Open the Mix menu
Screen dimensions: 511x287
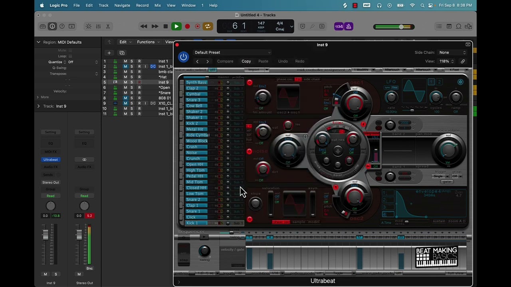point(158,5)
